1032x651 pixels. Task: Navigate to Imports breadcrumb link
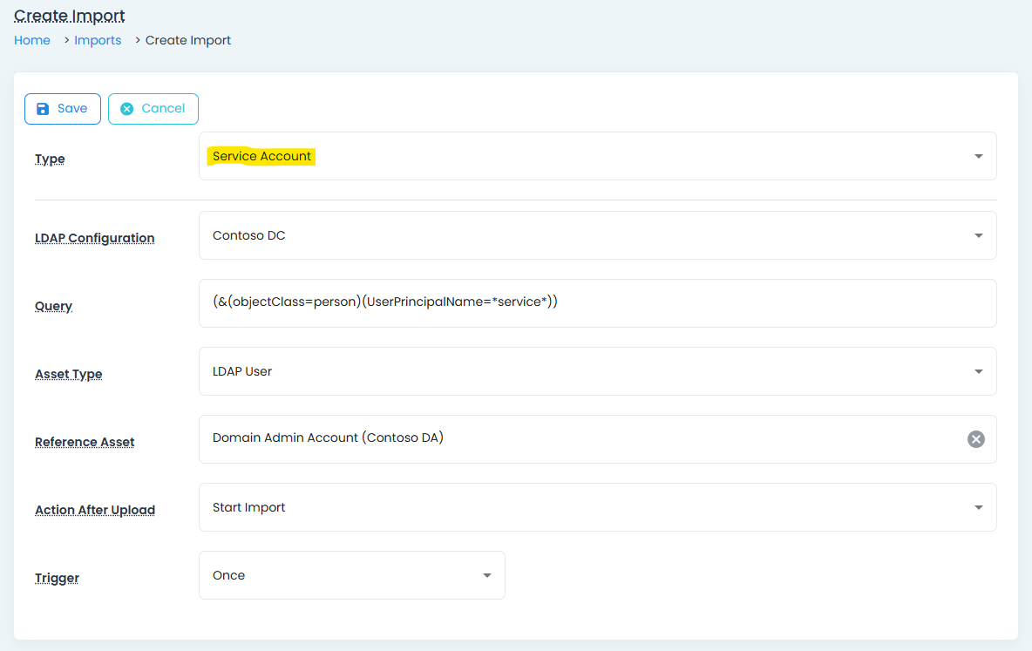point(98,40)
